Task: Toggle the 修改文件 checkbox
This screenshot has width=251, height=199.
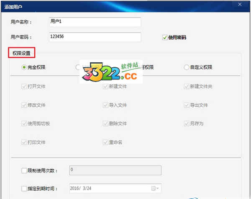Action: tap(24, 105)
